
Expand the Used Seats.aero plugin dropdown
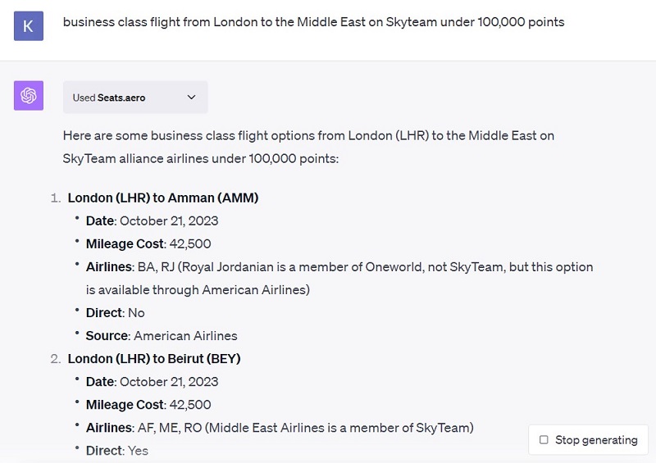tap(135, 98)
